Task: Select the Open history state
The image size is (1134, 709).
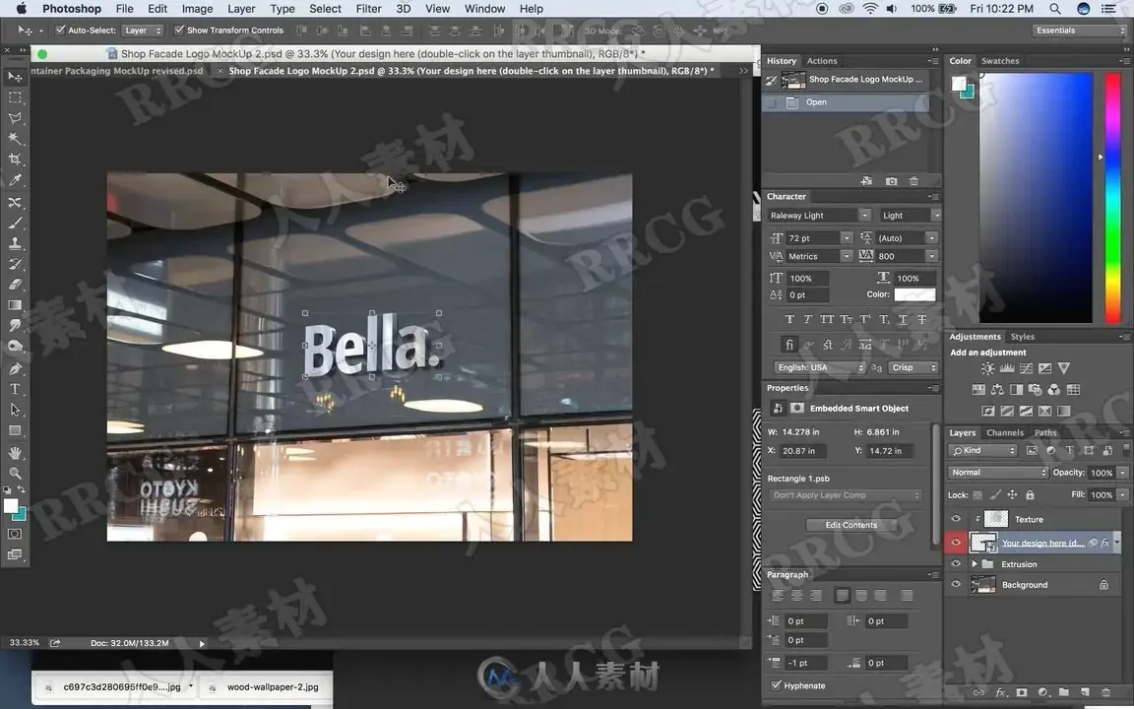Action: point(846,102)
